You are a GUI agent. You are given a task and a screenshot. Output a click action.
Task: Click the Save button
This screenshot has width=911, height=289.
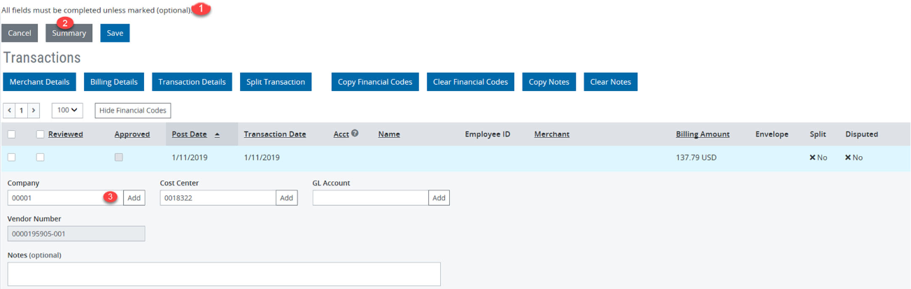pos(115,33)
